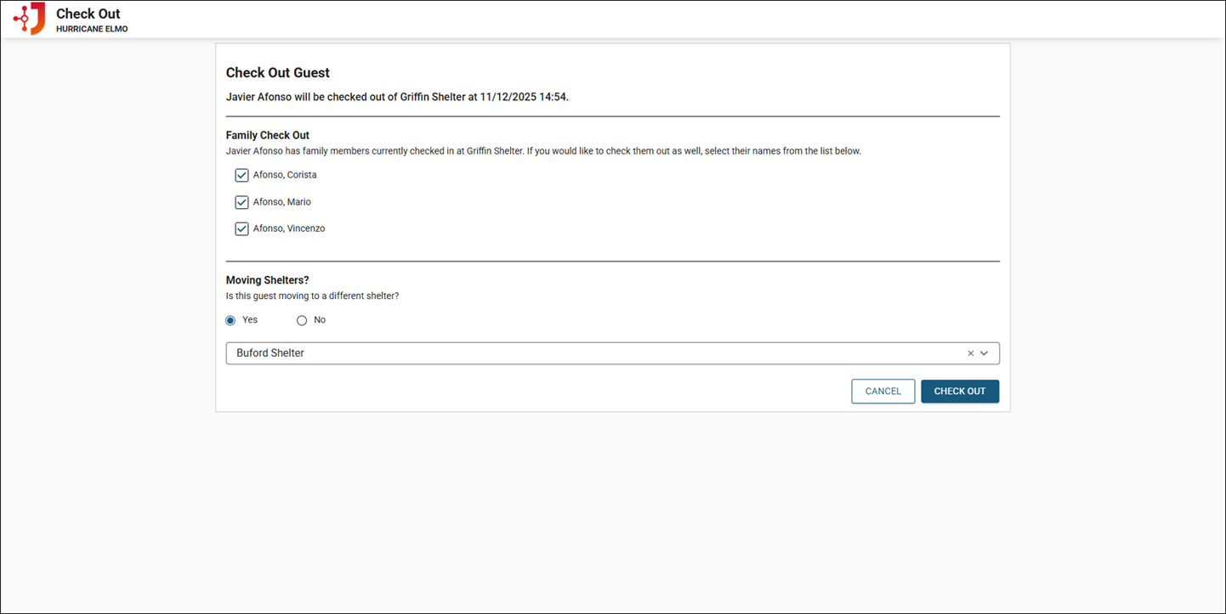Clear the Buford Shelter selection with X

pyautogui.click(x=970, y=353)
